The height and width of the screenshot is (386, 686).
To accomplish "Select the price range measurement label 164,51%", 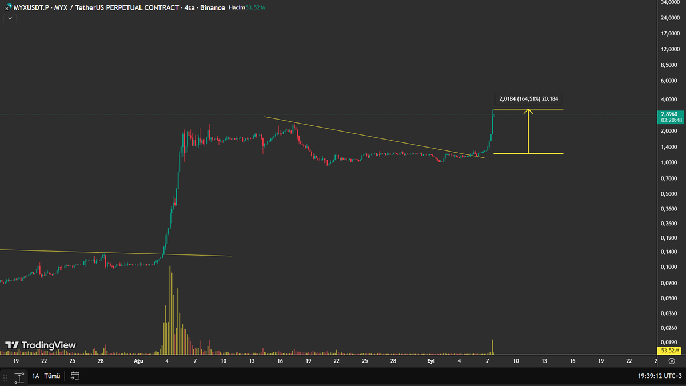I will 528,98.
